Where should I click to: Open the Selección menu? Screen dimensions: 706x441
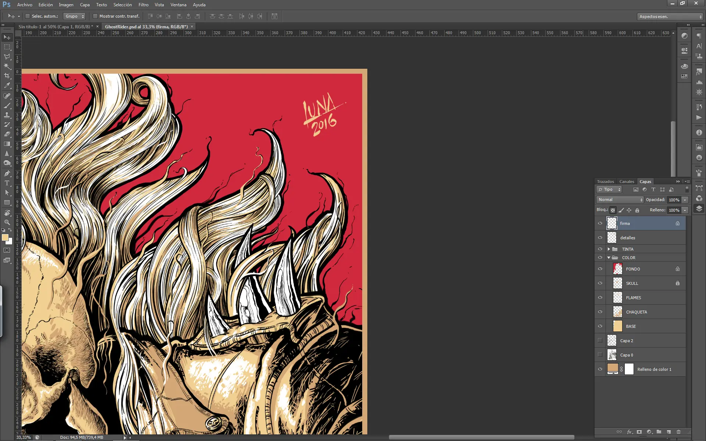122,5
